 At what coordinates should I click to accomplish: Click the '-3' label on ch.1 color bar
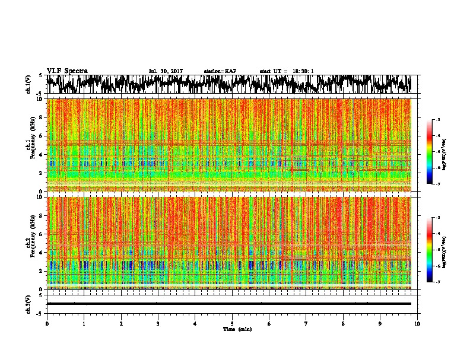point(438,119)
